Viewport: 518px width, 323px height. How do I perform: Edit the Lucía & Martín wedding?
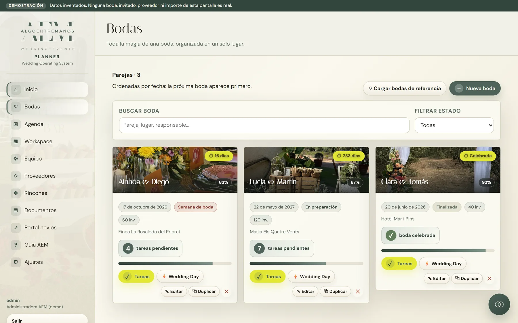click(x=305, y=291)
